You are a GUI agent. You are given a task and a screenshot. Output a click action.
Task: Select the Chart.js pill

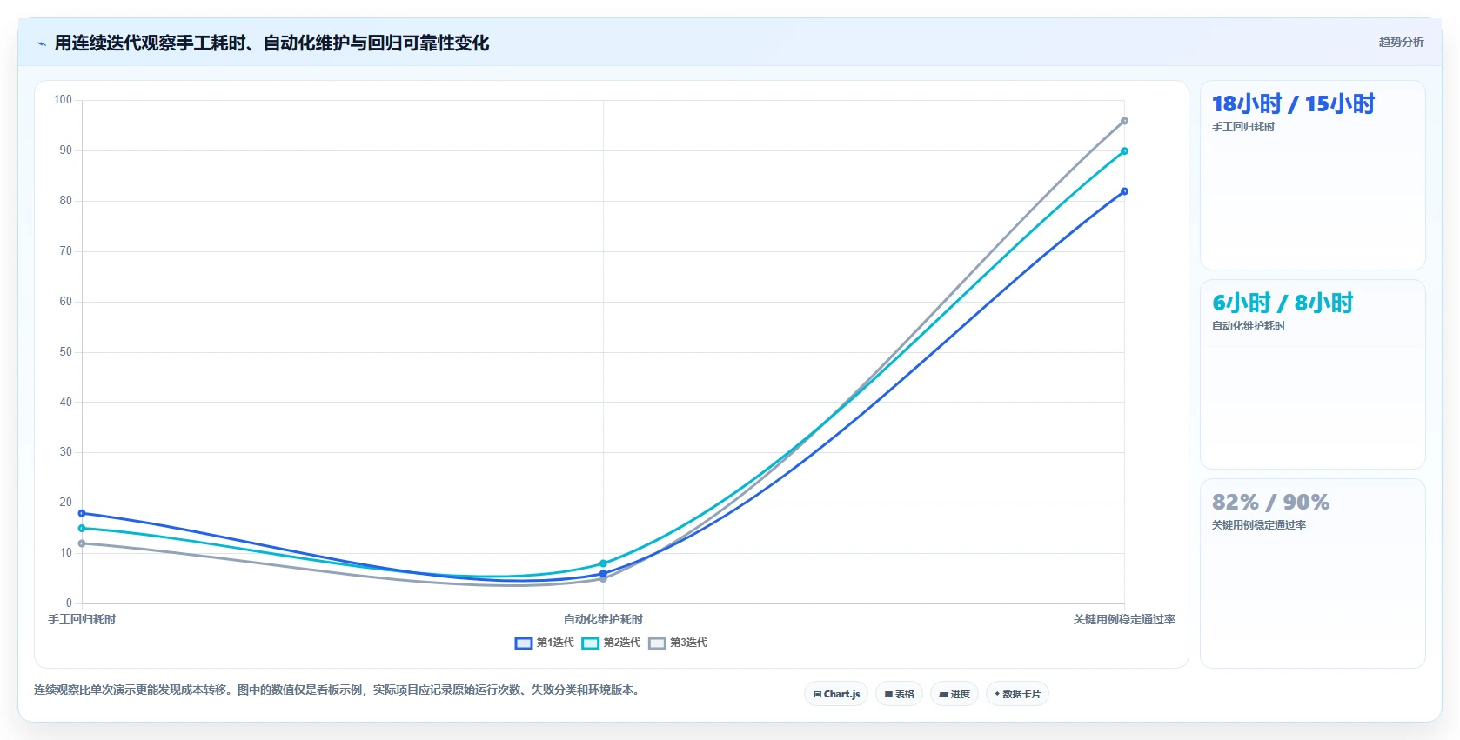(836, 694)
